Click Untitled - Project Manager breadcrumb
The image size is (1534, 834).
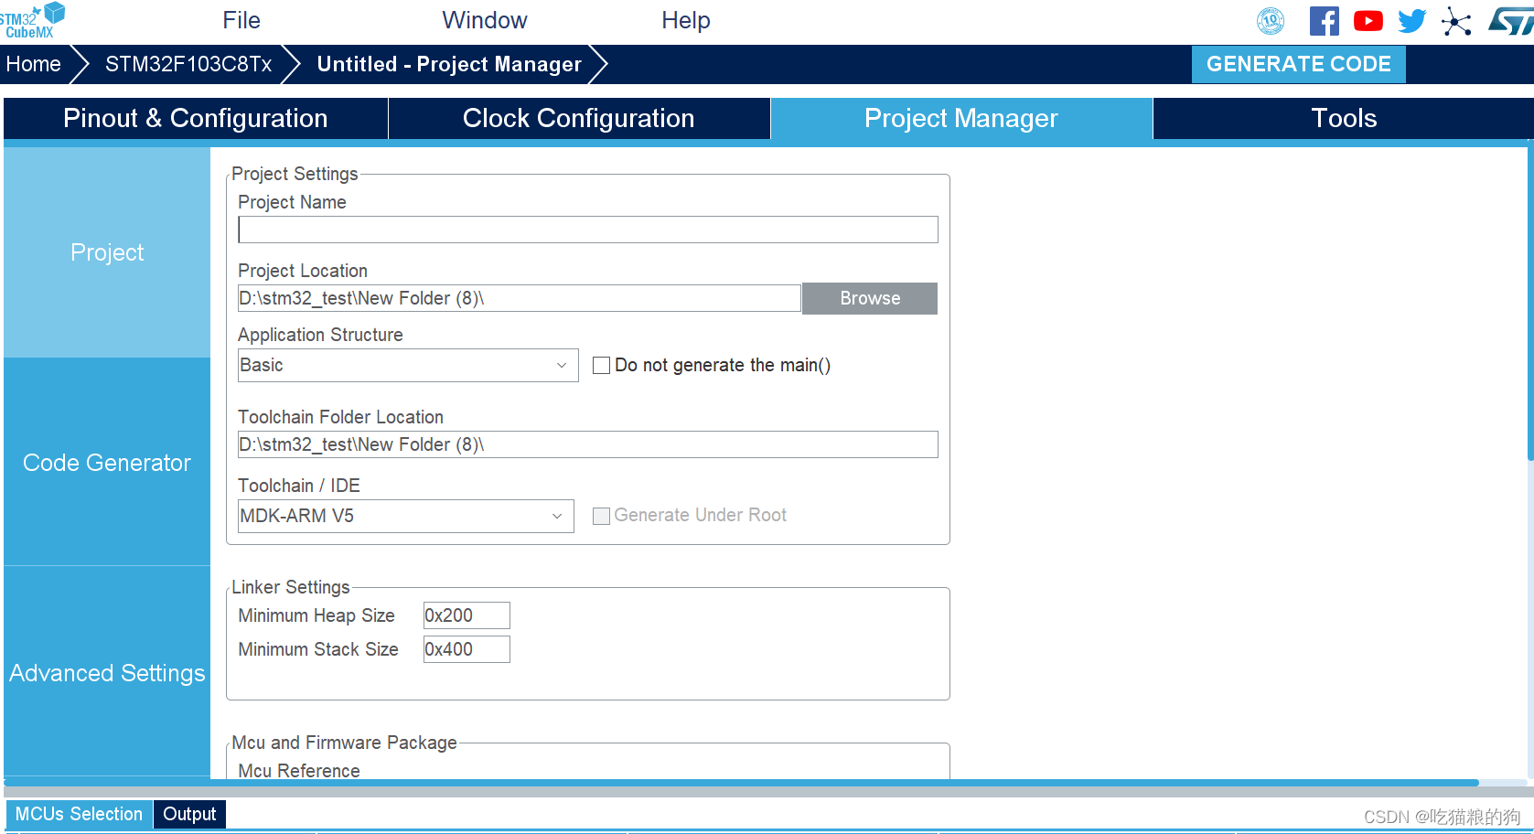point(449,64)
